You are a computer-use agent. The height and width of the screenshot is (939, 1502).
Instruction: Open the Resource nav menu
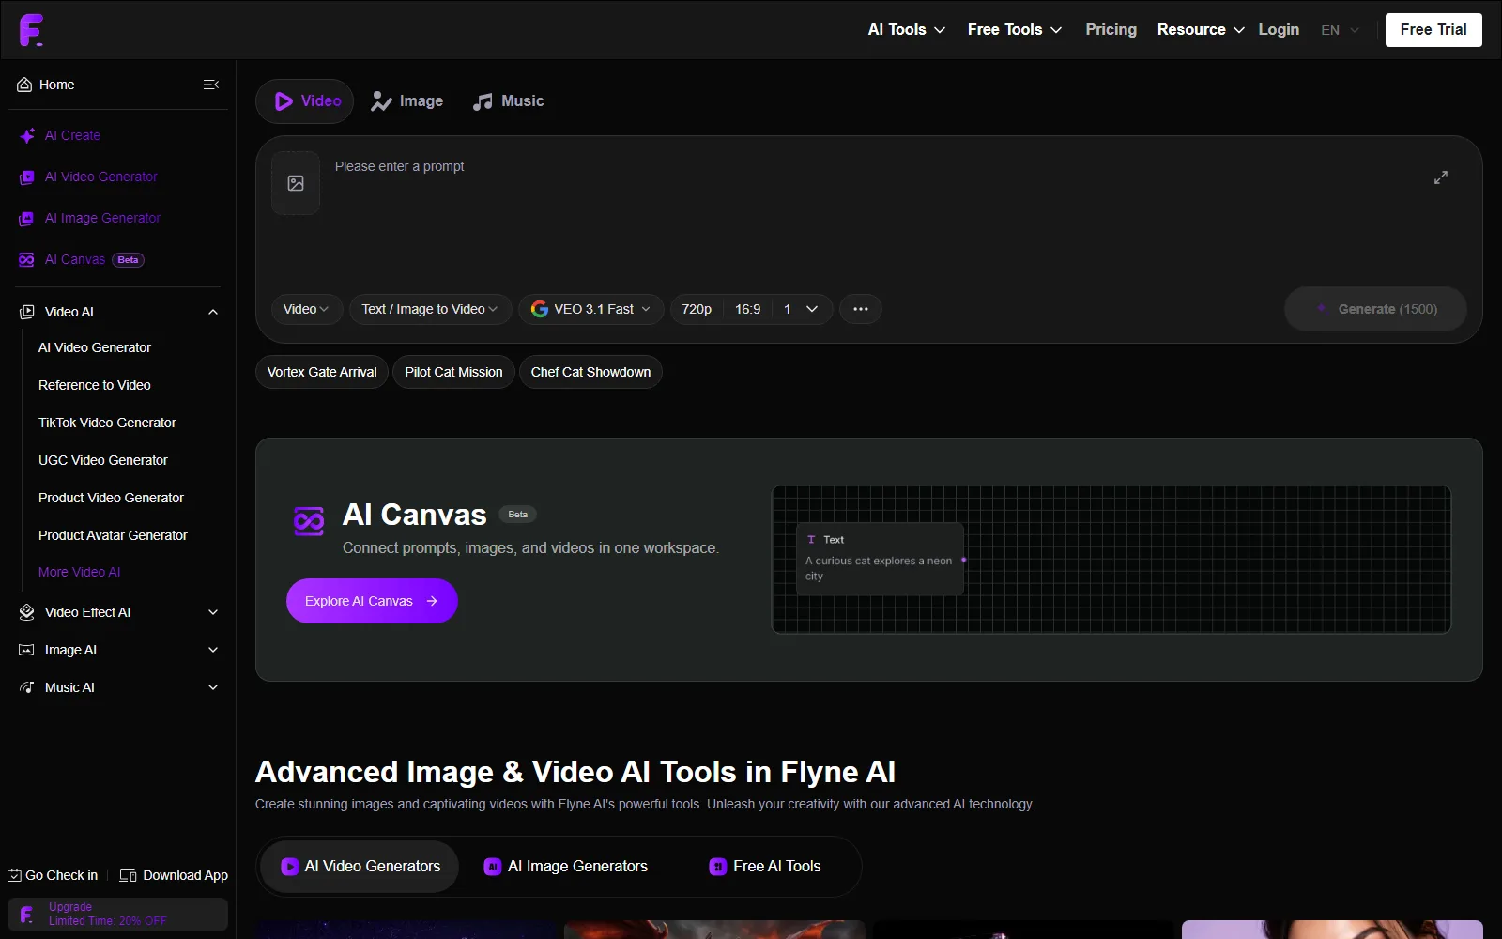tap(1201, 30)
